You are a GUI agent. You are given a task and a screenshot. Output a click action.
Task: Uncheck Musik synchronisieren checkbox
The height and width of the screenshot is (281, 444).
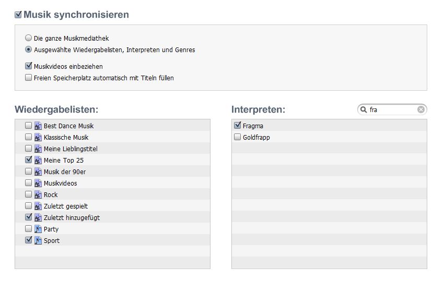coord(18,15)
